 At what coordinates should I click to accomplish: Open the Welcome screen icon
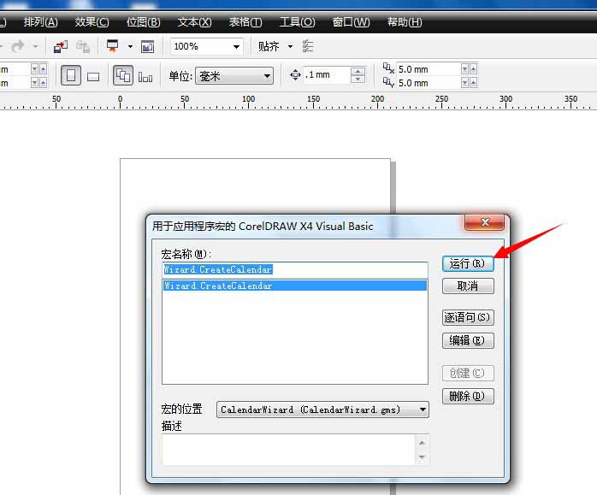[147, 46]
